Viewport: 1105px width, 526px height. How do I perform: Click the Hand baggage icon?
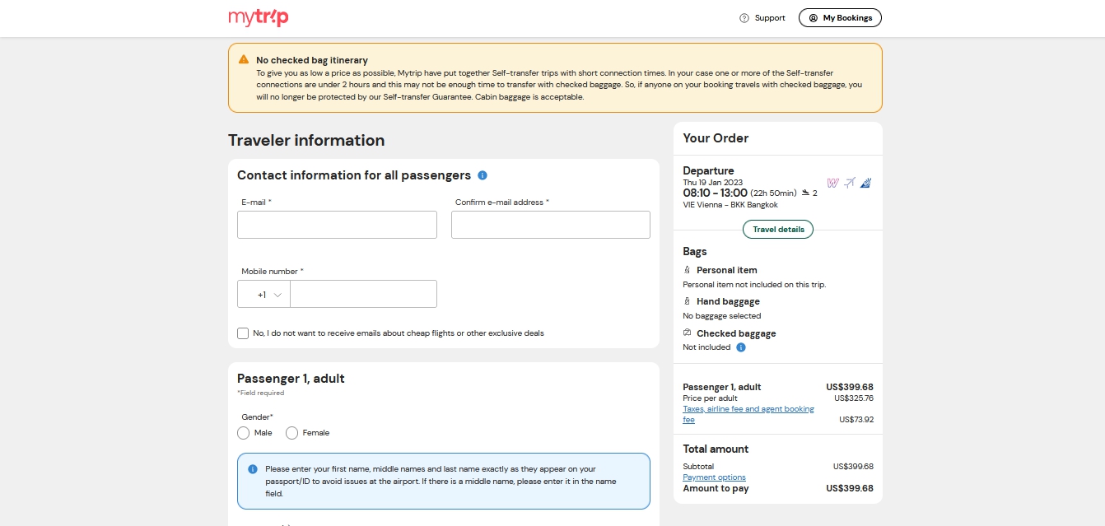[688, 301]
